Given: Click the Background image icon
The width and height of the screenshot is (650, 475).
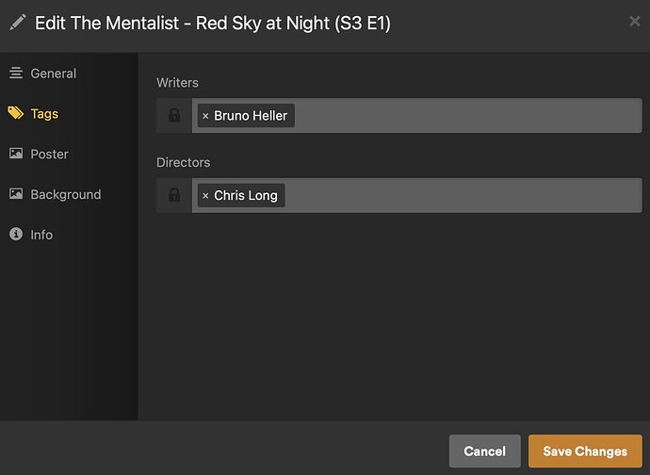Looking at the screenshot, I should click(16, 194).
